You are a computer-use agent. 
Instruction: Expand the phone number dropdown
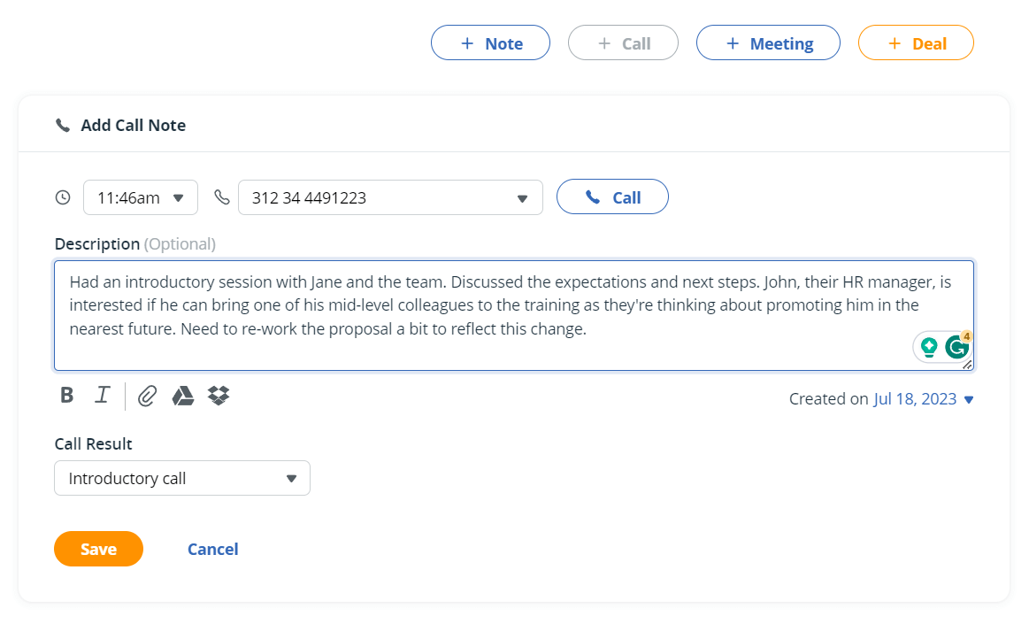click(521, 197)
